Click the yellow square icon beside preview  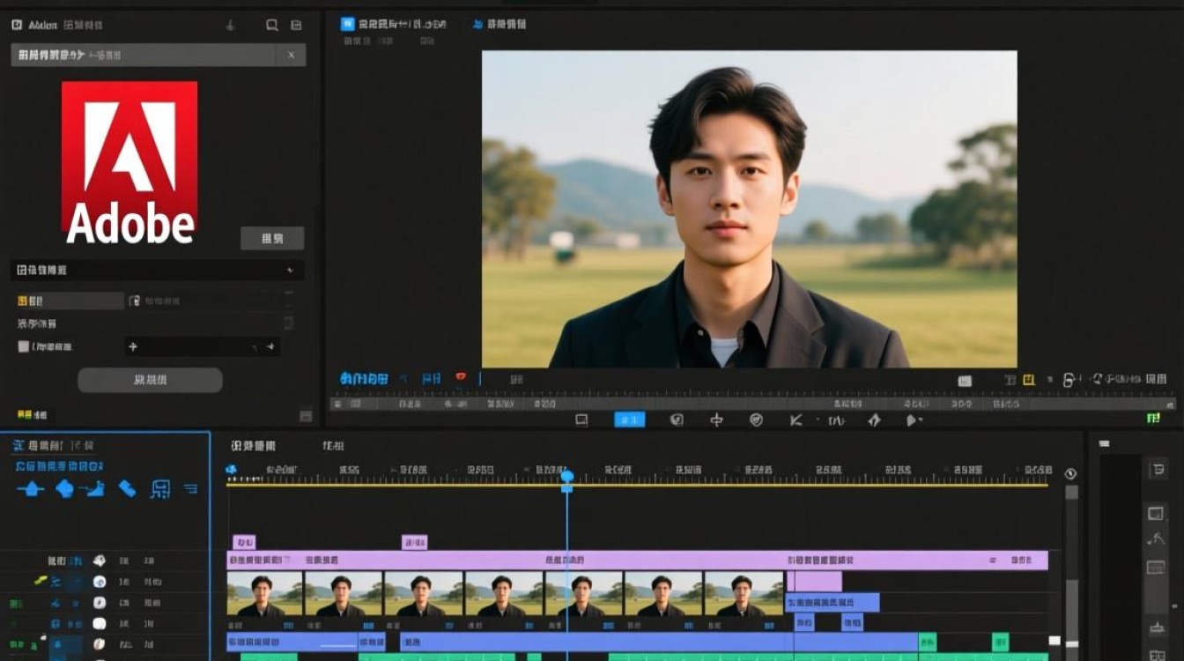1027,380
